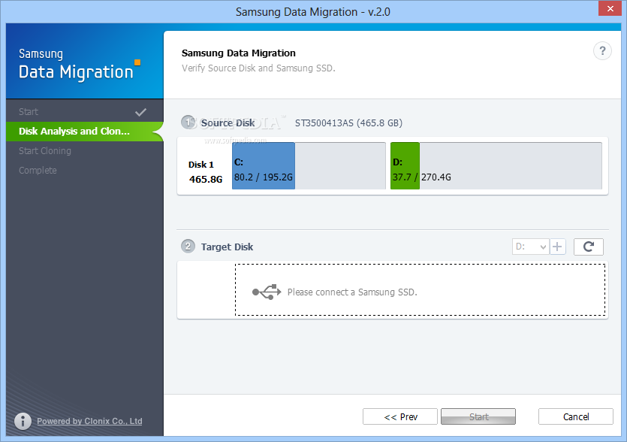627x442 pixels.
Task: Click the 270.4G D: capacity value
Action: click(436, 177)
